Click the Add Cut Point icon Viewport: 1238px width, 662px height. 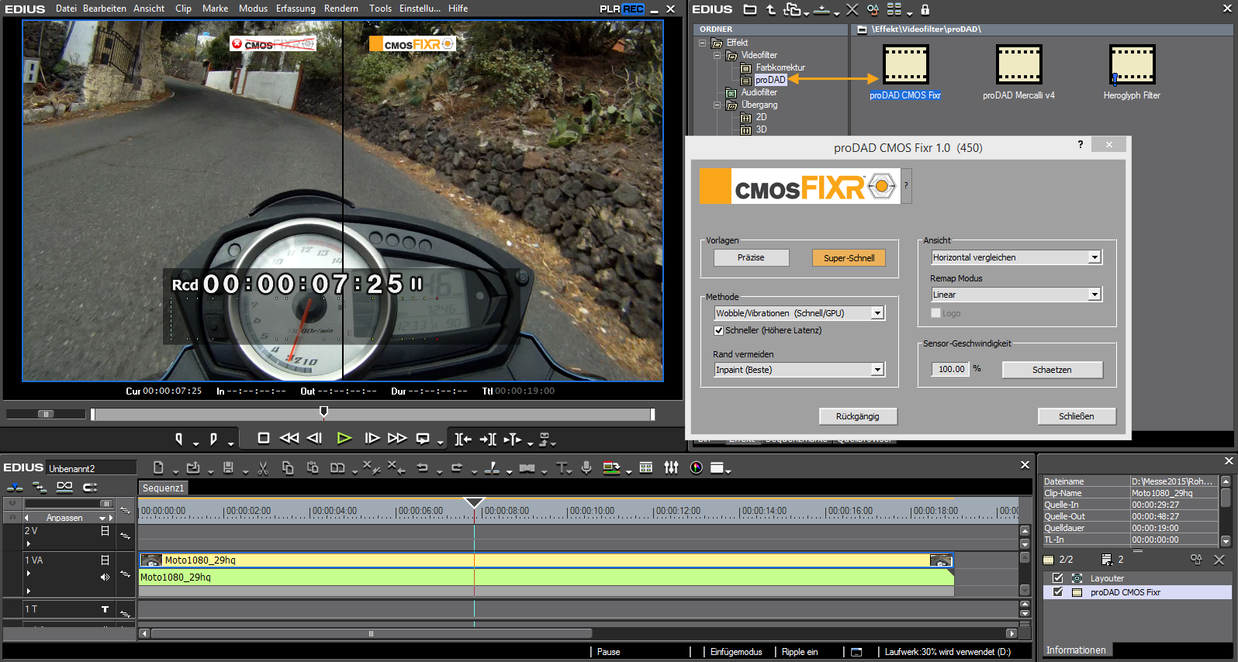point(492,467)
